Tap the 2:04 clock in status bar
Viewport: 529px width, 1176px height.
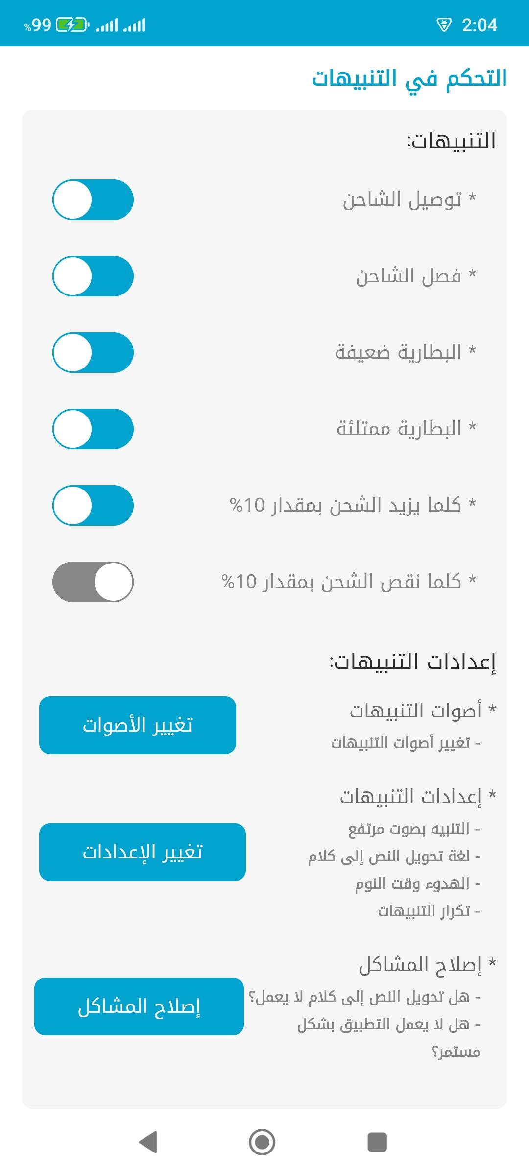[480, 25]
